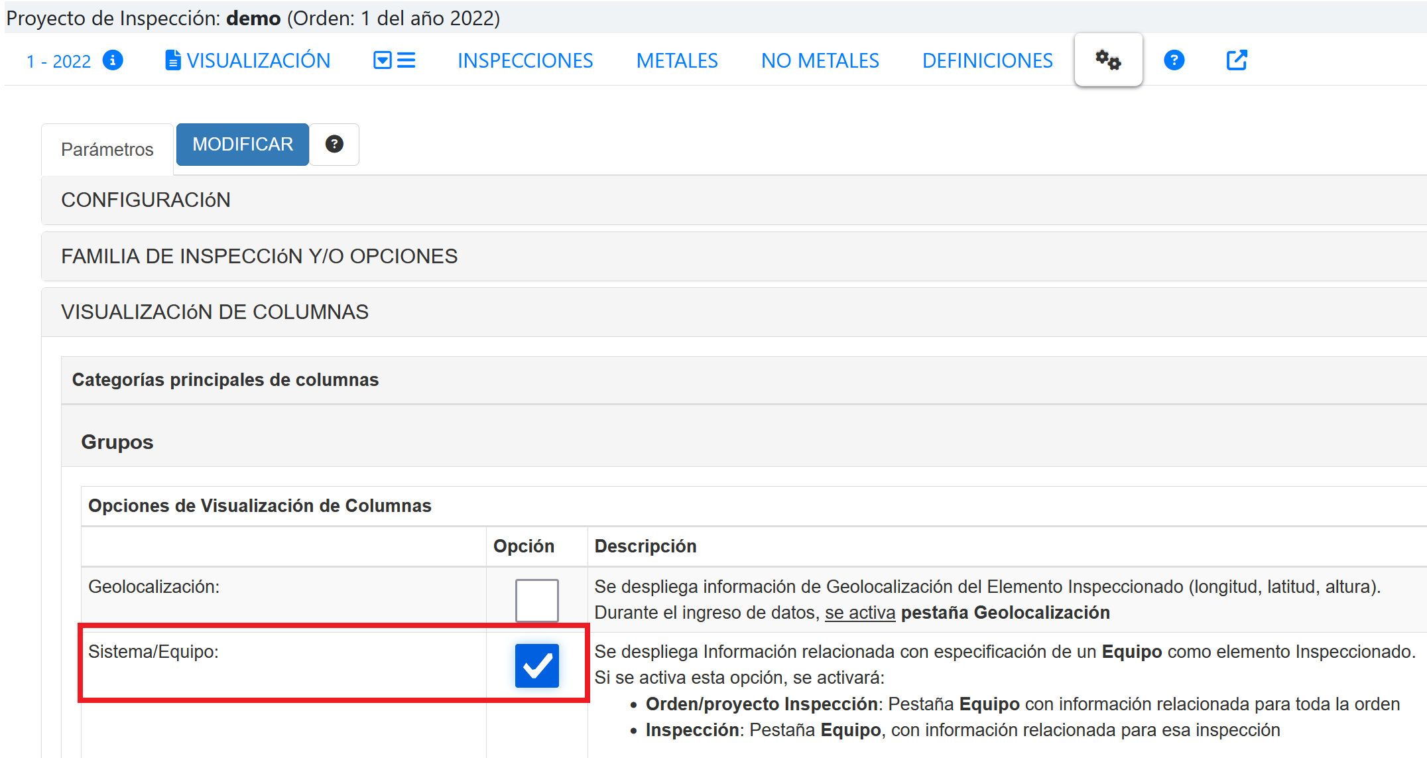Image resolution: width=1427 pixels, height=758 pixels.
Task: Enable the Geolocalización checkbox
Action: 536,600
